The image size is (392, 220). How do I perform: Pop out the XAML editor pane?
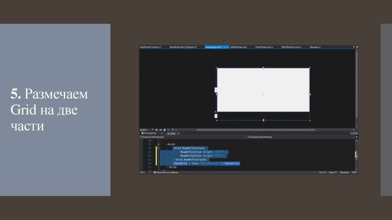pyautogui.click(x=178, y=133)
